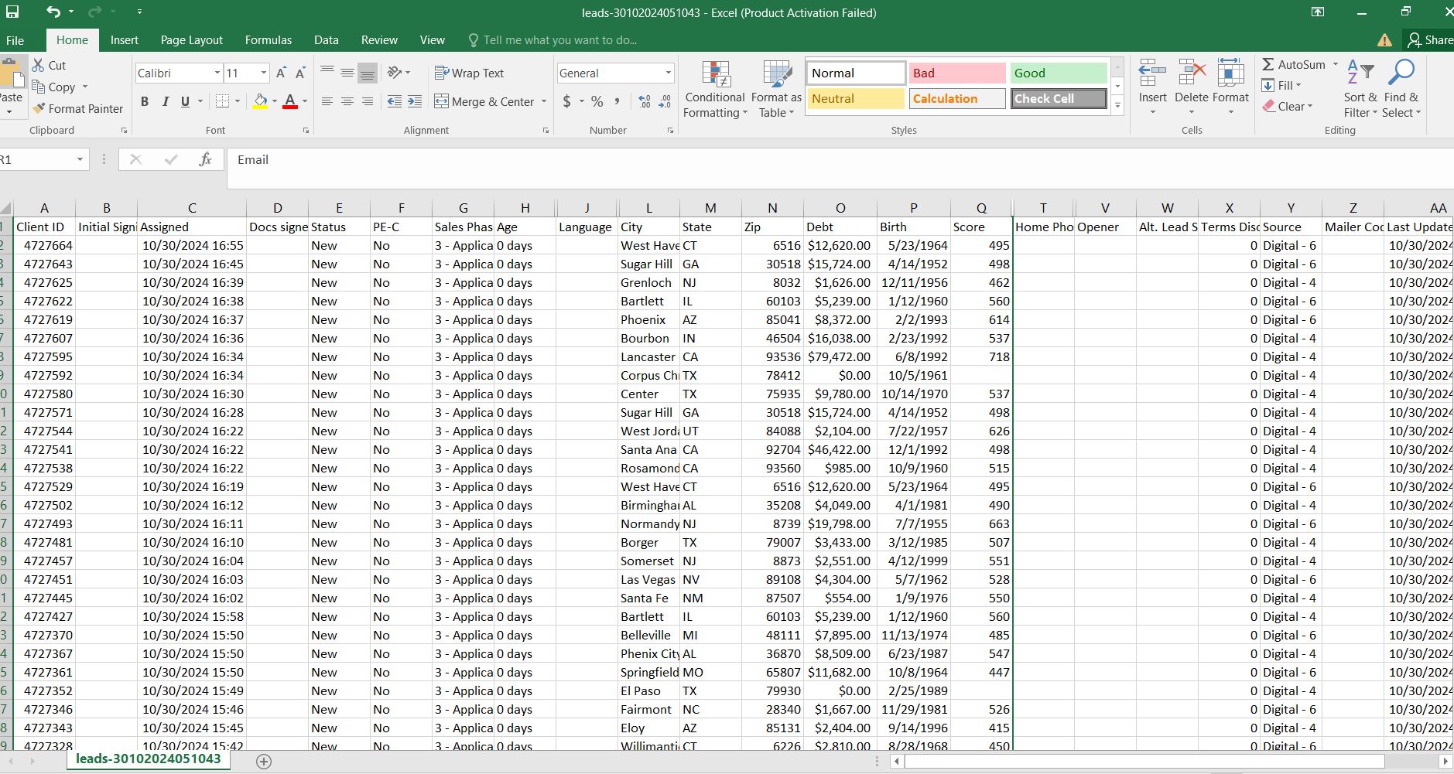Center text horizontally
This screenshot has height=774, width=1454.
click(347, 101)
